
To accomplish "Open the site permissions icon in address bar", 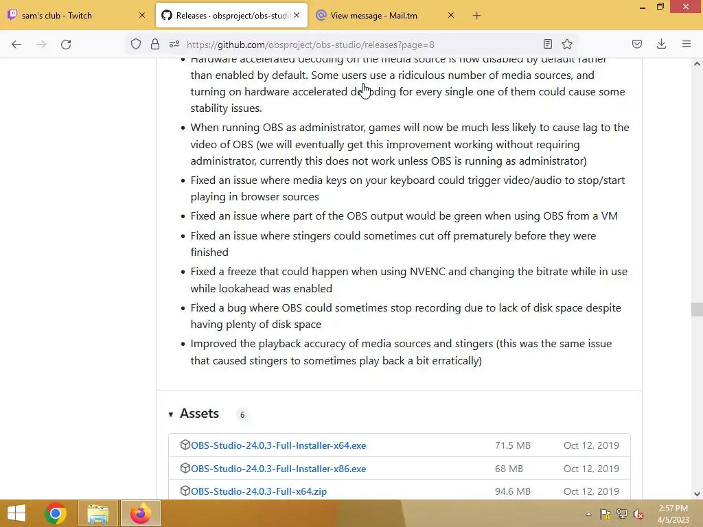I will (x=174, y=45).
